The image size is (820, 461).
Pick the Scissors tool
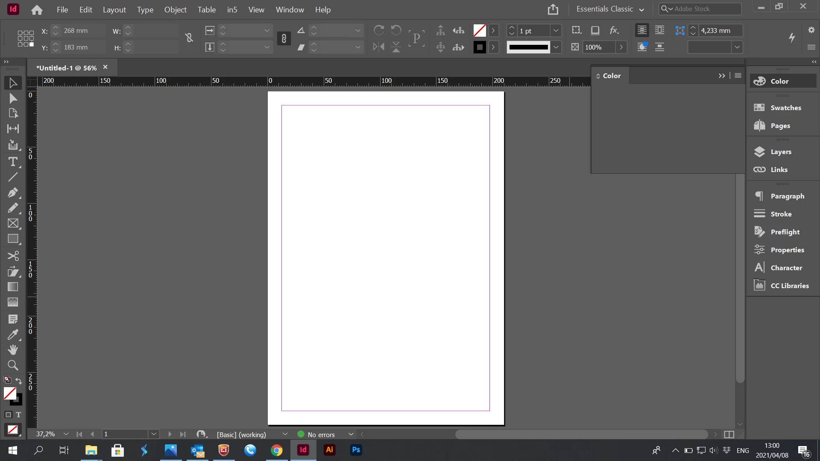13,256
